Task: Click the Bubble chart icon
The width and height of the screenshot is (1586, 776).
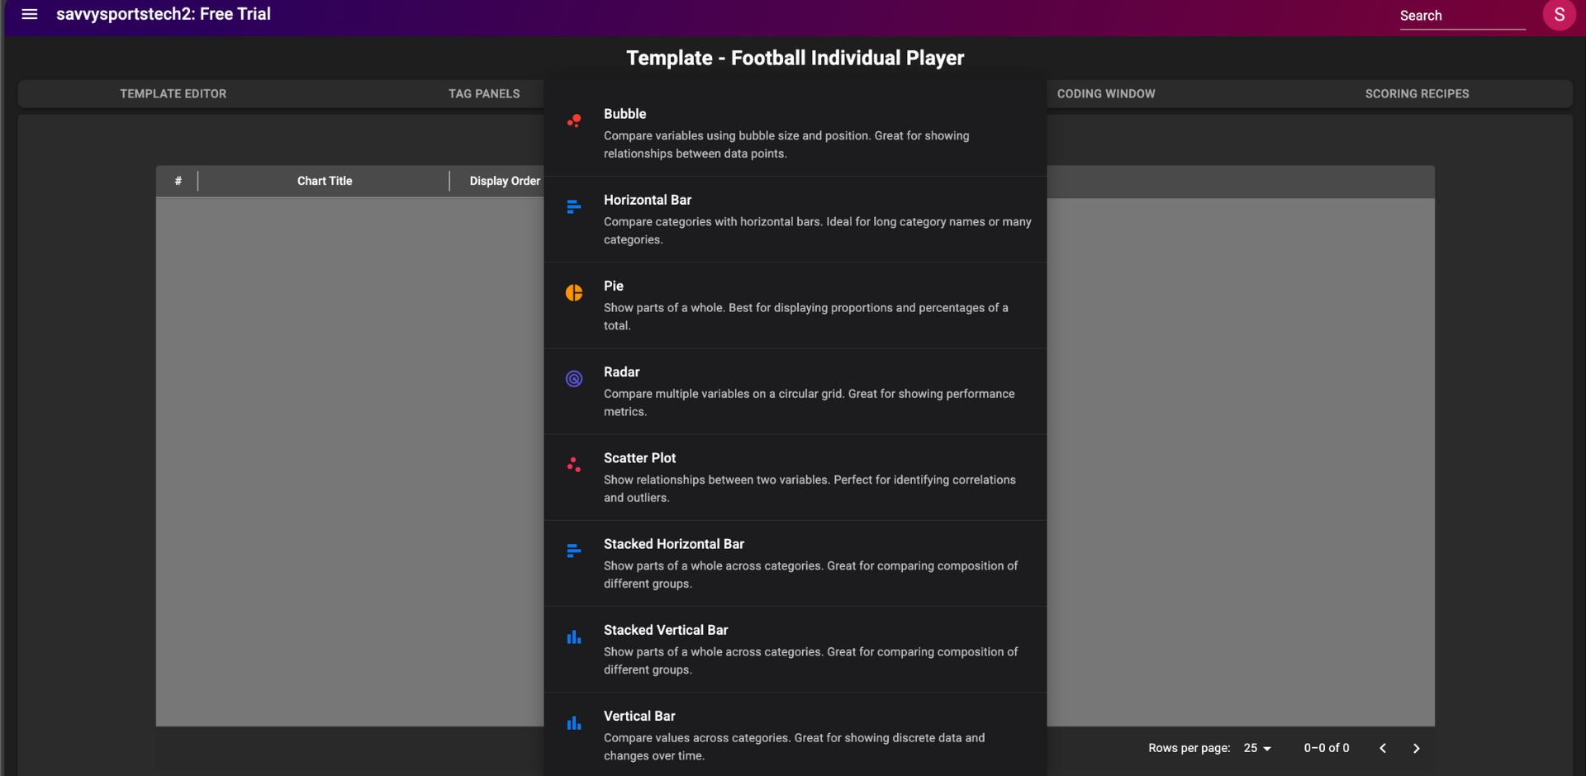Action: pyautogui.click(x=574, y=121)
